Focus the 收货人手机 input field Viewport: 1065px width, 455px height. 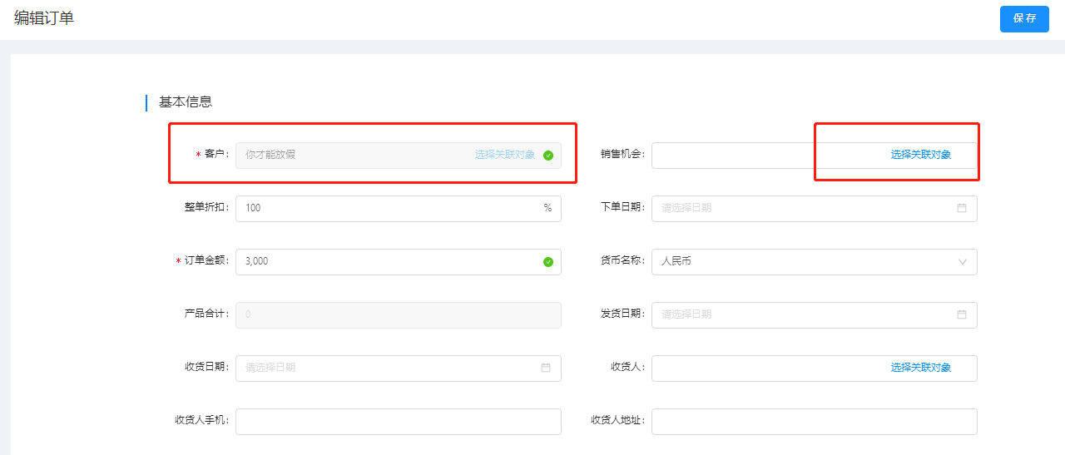pos(399,422)
